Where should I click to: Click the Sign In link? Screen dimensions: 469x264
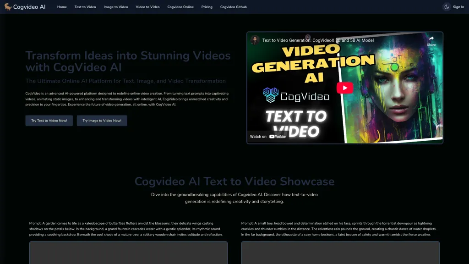pos(458,7)
